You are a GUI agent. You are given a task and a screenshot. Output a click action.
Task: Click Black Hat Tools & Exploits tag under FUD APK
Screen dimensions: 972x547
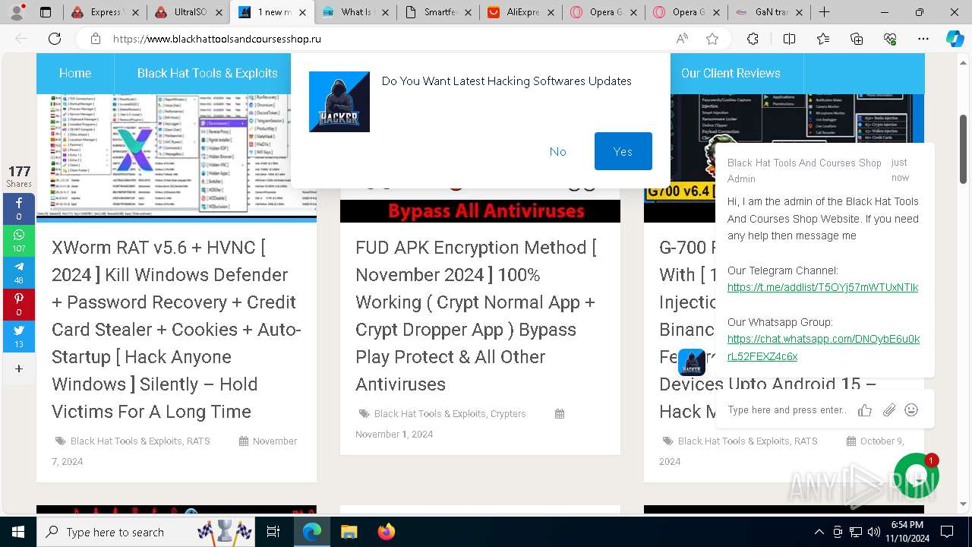coord(429,414)
